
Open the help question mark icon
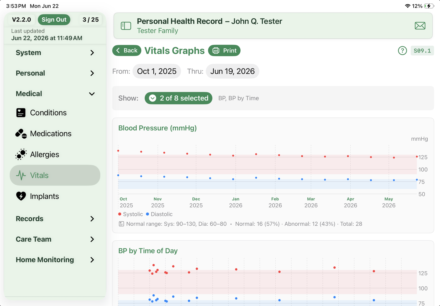pos(402,51)
